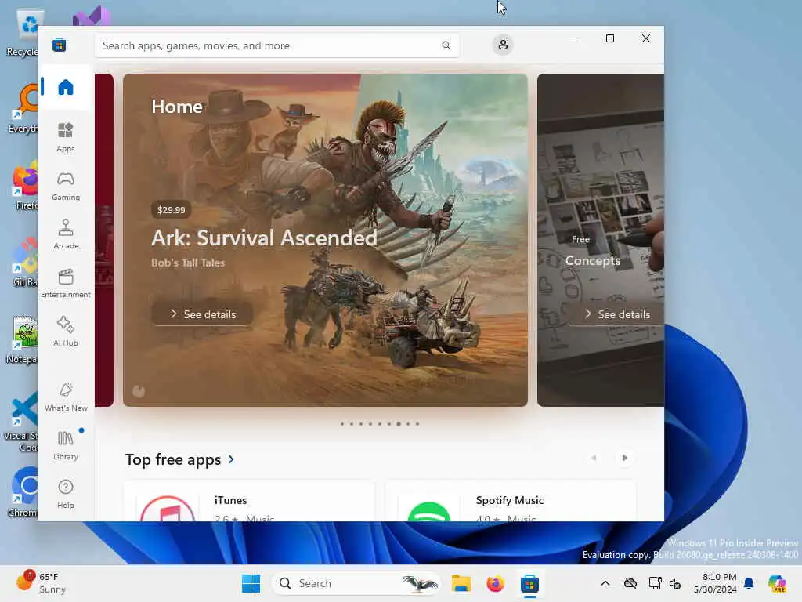Open File Explorer from taskbar
Image resolution: width=802 pixels, height=602 pixels.
pyautogui.click(x=461, y=583)
